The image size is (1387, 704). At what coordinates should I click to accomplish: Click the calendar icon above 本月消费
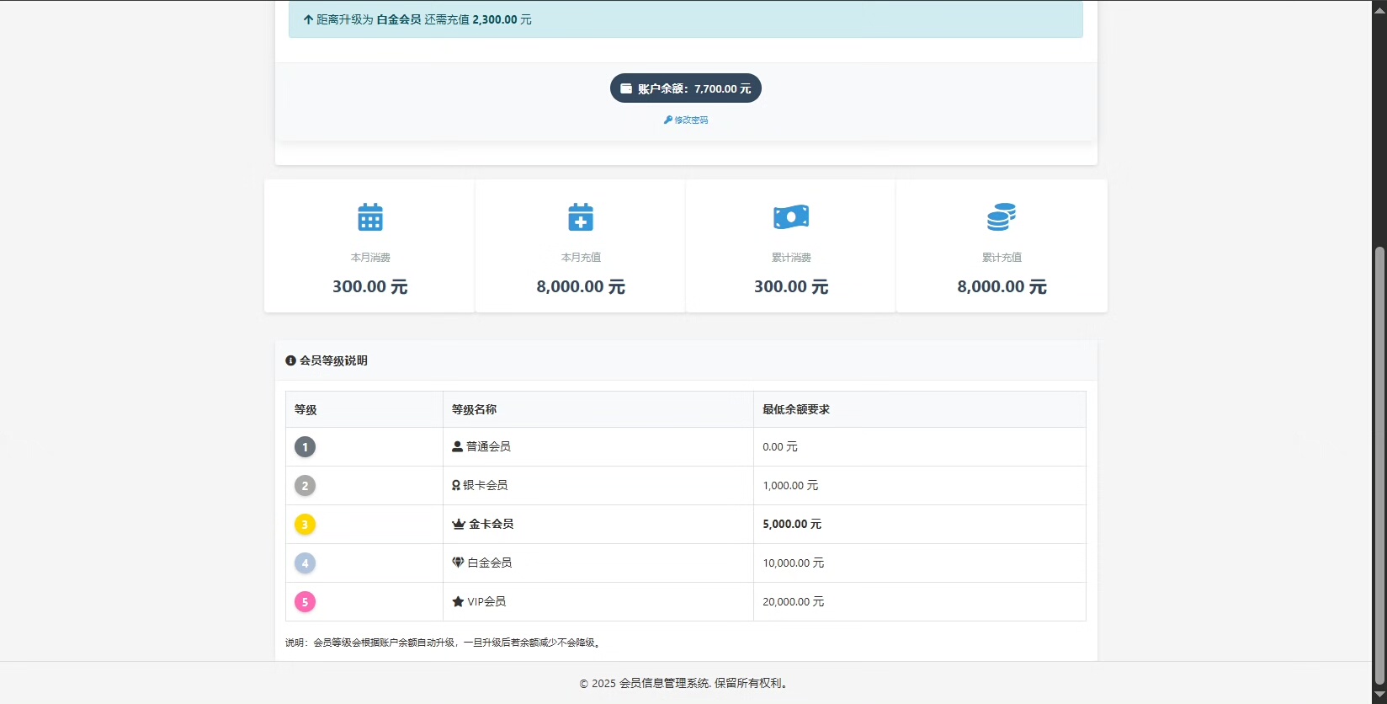(370, 217)
